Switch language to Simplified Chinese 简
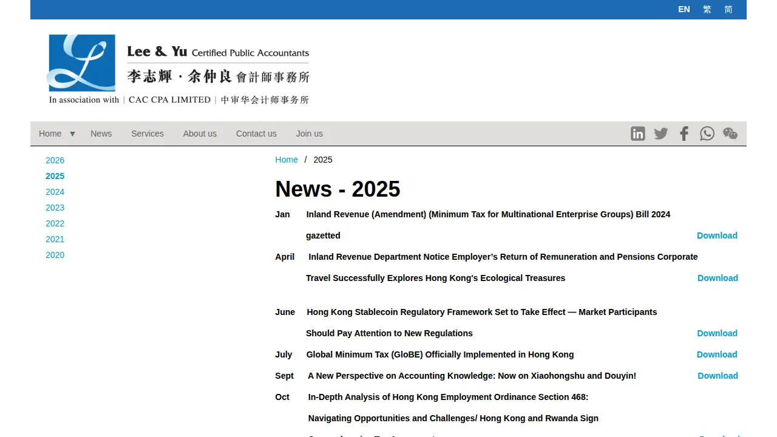777x437 pixels. tap(728, 9)
